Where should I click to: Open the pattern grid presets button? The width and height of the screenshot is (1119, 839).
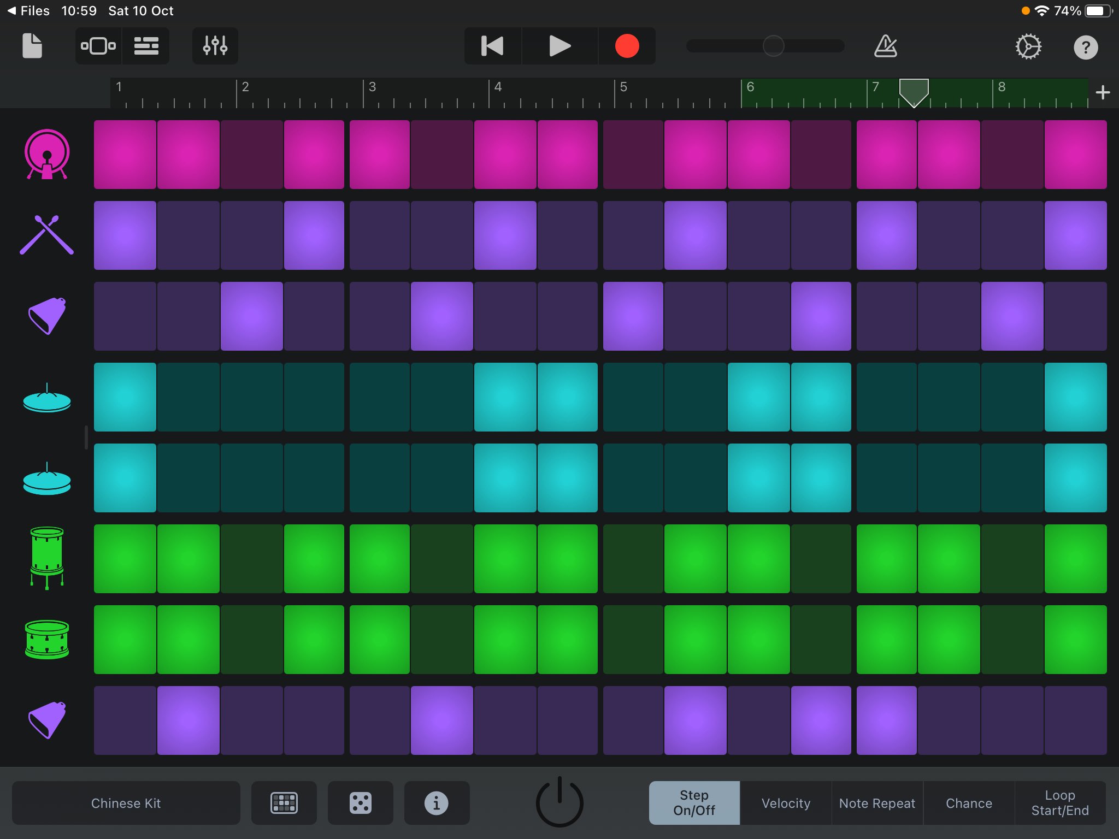pyautogui.click(x=284, y=803)
